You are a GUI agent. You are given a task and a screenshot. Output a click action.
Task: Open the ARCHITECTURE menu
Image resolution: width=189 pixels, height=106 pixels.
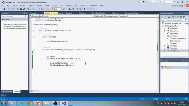coord(72,6)
